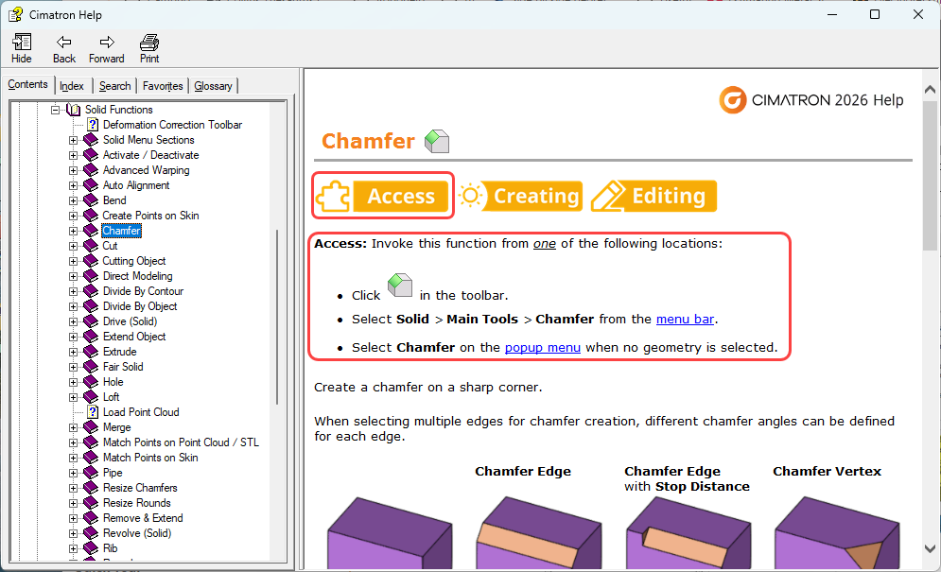This screenshot has width=941, height=572.
Task: Click the Chamfer Vertex example image
Action: [x=837, y=533]
